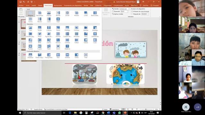Apply the Cortinas transition
Image resolution: width=205 pixels, height=115 pixels.
point(49,28)
